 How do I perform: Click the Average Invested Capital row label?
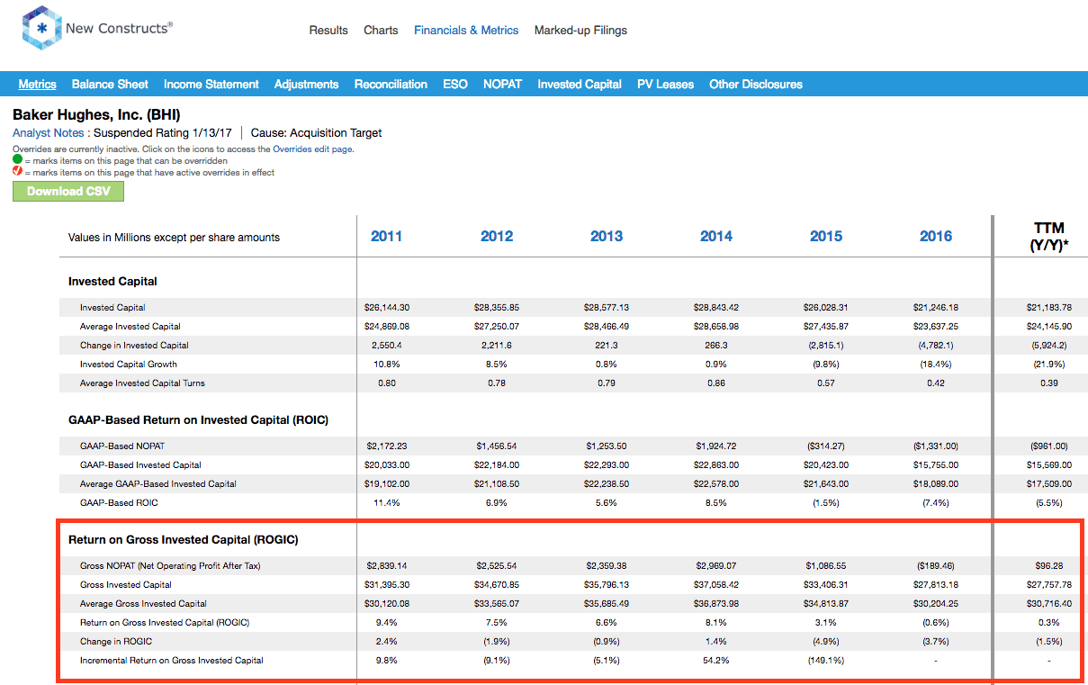130,327
